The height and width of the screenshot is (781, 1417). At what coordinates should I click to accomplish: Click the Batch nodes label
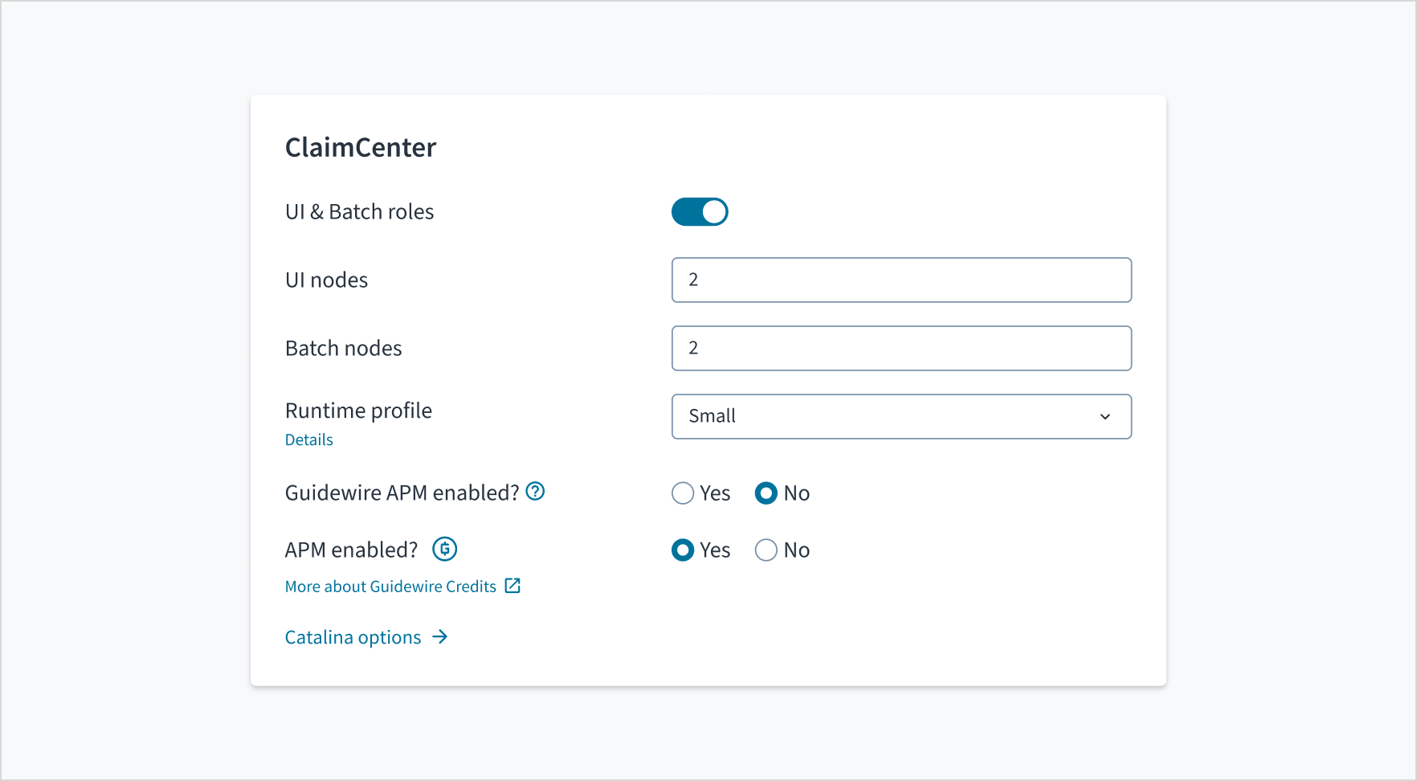[x=343, y=348]
